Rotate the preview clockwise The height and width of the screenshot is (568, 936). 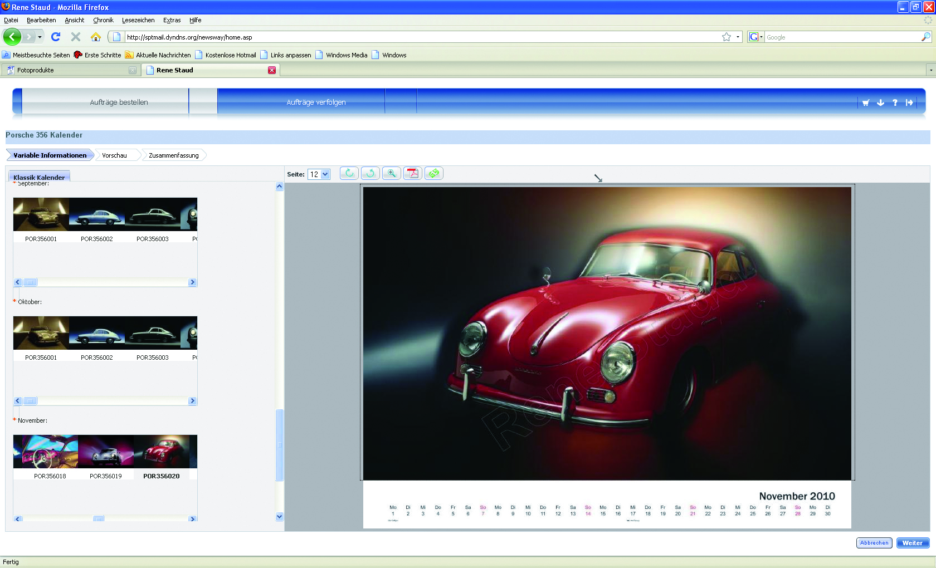pos(349,173)
